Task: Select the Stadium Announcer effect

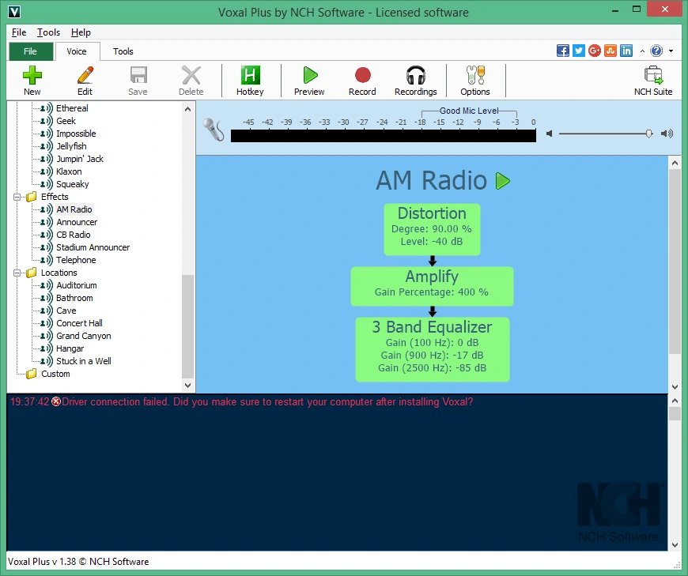Action: pos(93,247)
